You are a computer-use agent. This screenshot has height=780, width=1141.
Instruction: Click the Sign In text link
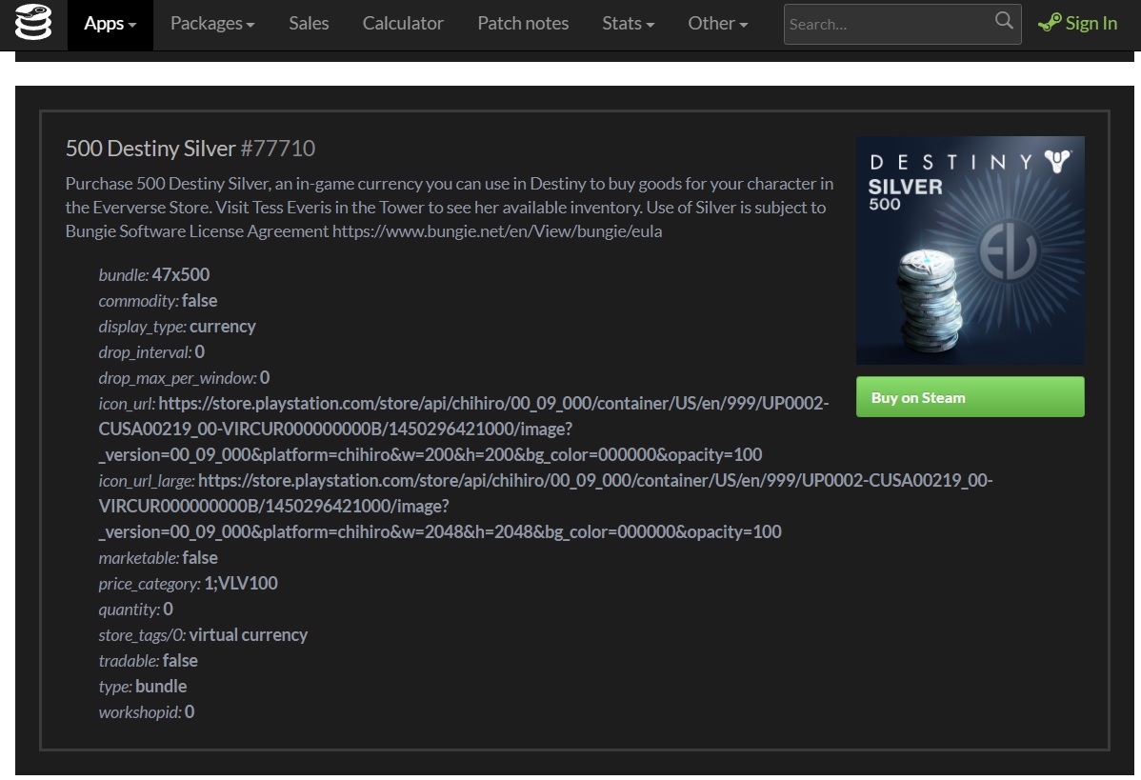(x=1091, y=24)
